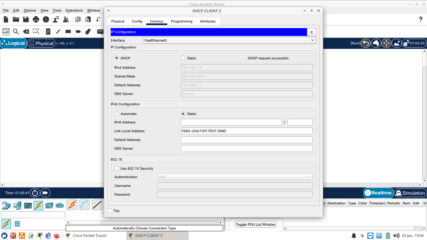Open the Options menu

30,10
